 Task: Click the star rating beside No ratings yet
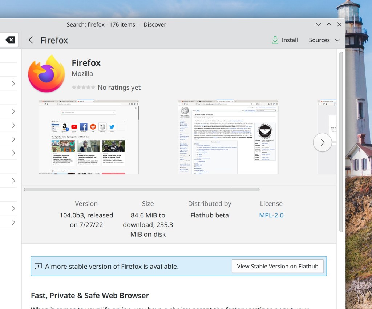84,88
